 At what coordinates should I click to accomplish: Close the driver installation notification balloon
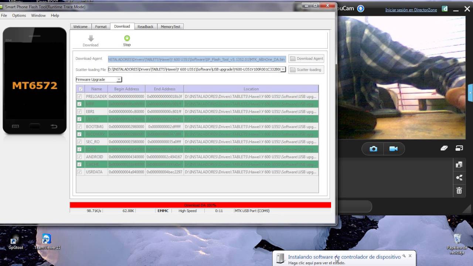(x=410, y=256)
